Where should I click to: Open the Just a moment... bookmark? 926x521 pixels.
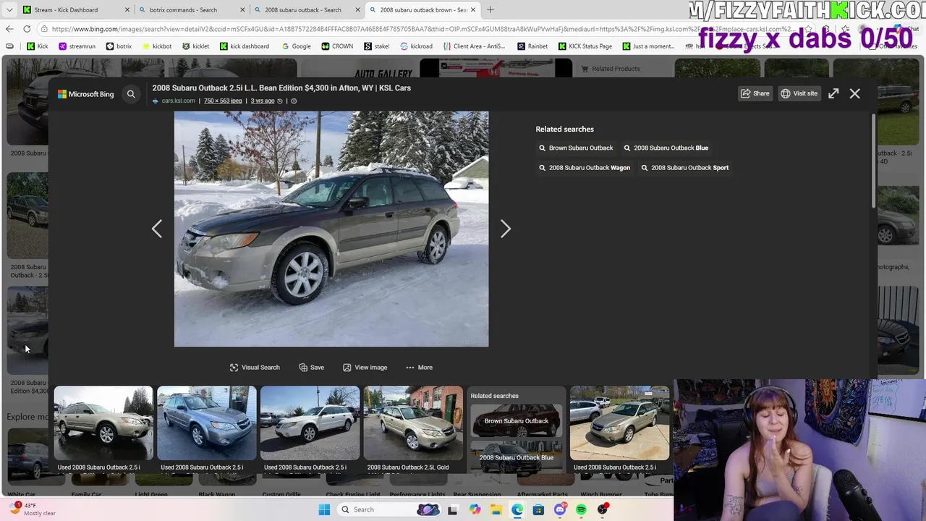coord(648,46)
